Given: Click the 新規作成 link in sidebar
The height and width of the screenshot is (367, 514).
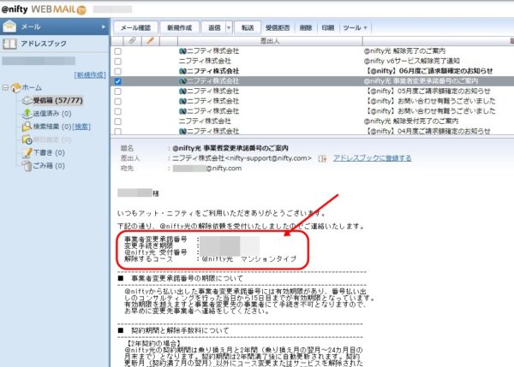Looking at the screenshot, I should point(89,75).
